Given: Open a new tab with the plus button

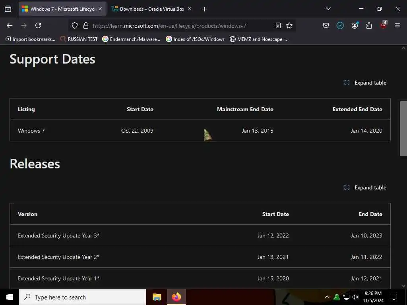Looking at the screenshot, I should tap(204, 9).
